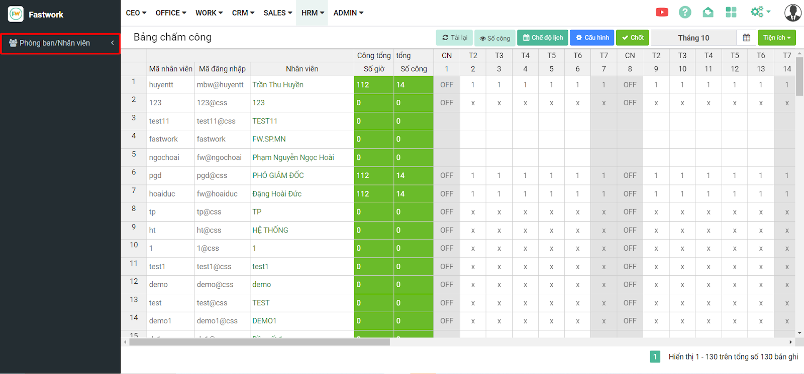Click the Tháng 10 month field
Image resolution: width=804 pixels, height=374 pixels.
click(x=693, y=38)
